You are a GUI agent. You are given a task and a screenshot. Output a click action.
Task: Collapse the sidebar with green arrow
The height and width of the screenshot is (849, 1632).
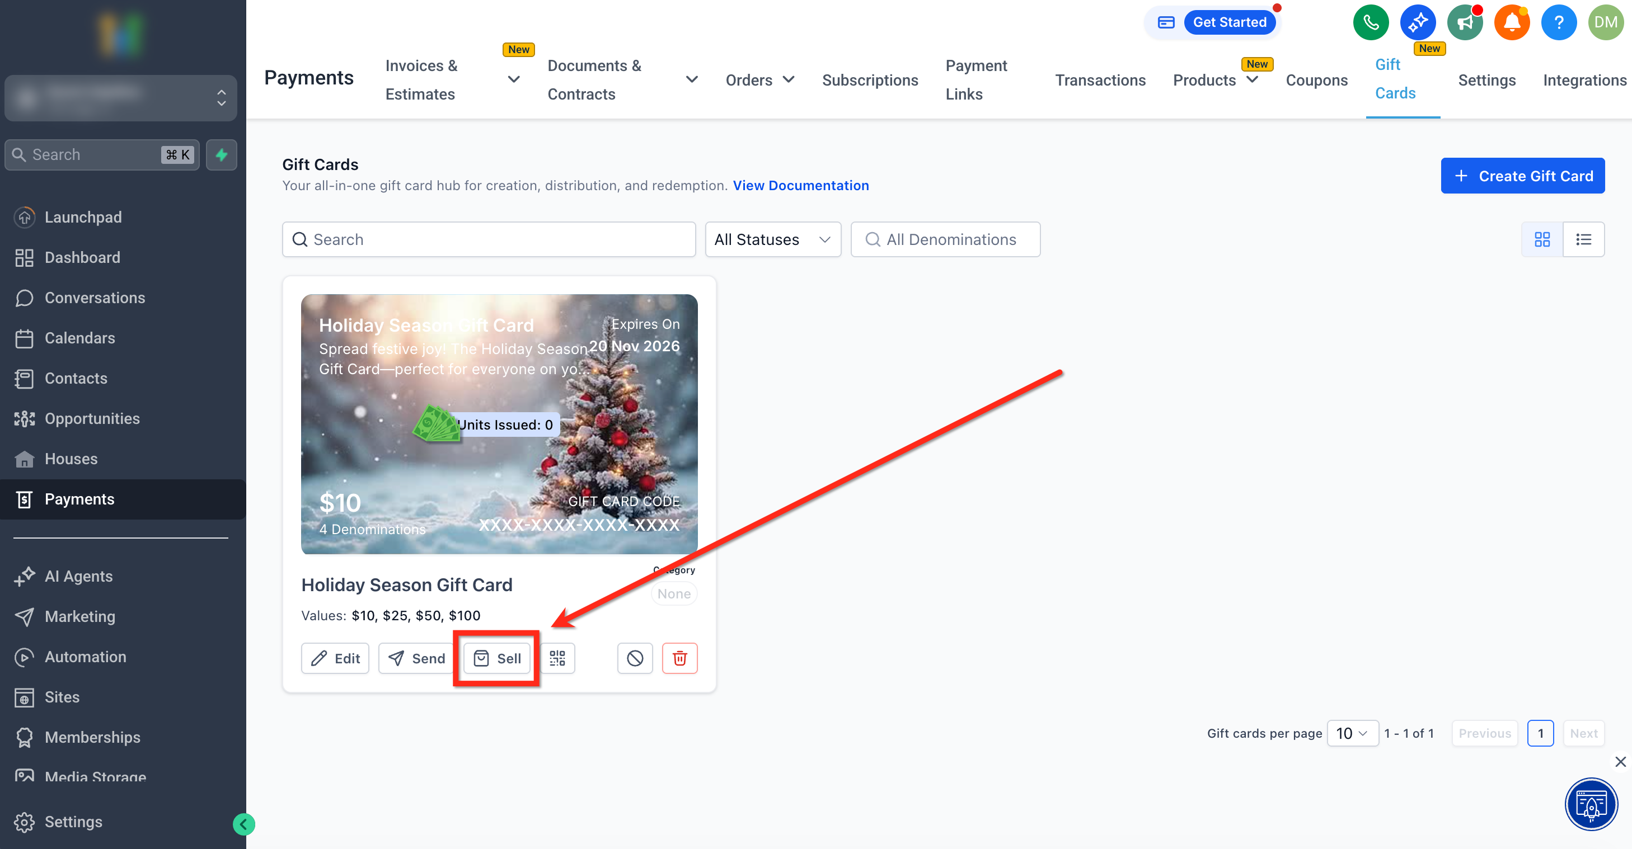point(243,824)
